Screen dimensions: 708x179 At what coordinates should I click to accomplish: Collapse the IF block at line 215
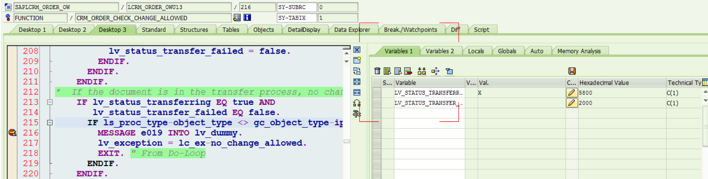(x=50, y=123)
